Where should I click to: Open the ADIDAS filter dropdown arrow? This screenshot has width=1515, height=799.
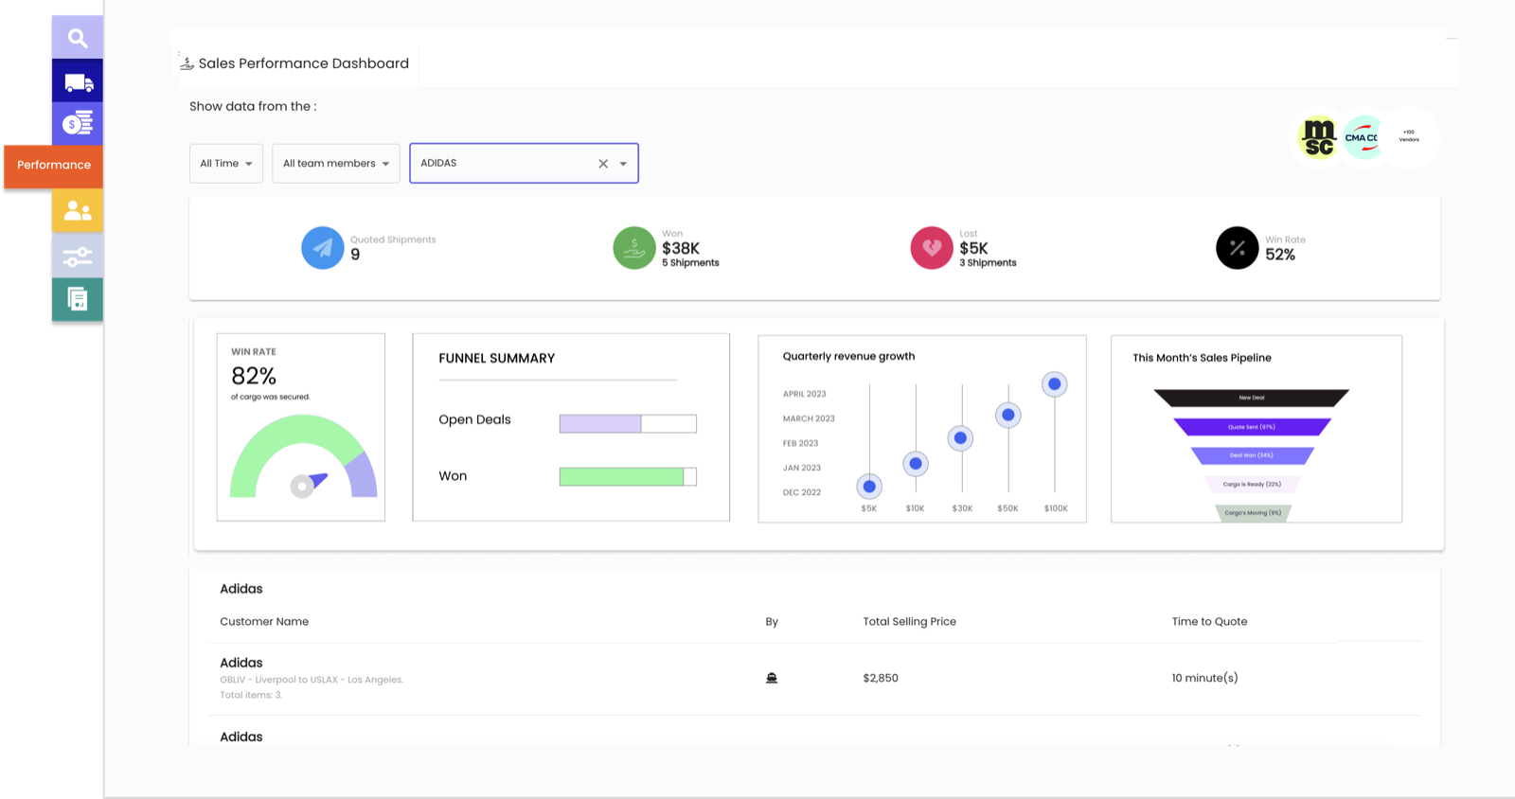pos(623,164)
